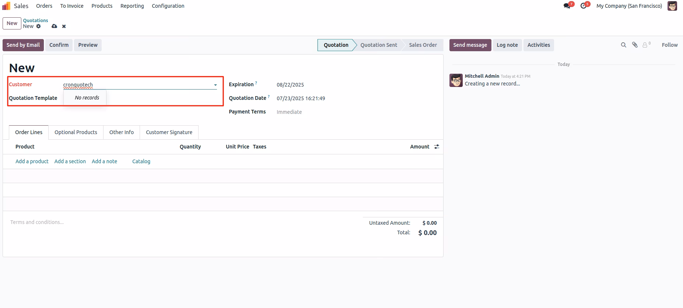Screen dimensions: 683x308
Task: Click the Total $ 0.00 value
Action: click(x=427, y=233)
